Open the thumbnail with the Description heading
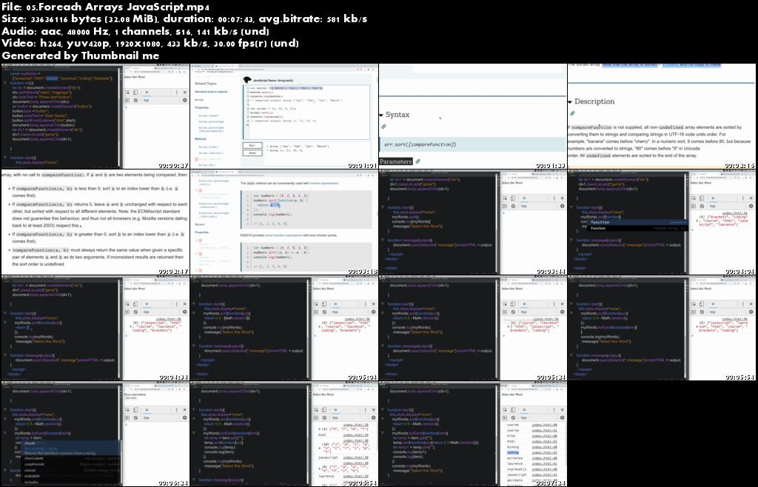Viewport: 758px width, 487px height. click(x=662, y=116)
